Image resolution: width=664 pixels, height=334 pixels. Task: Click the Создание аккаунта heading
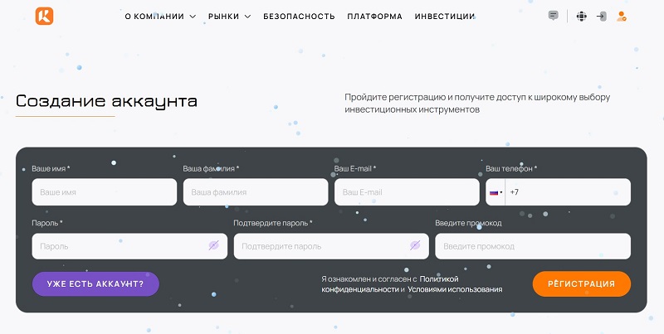(x=106, y=101)
